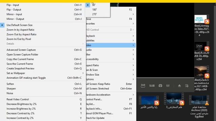Expand the Pan & Scan submenu
216x121 pixels.
click(x=111, y=70)
